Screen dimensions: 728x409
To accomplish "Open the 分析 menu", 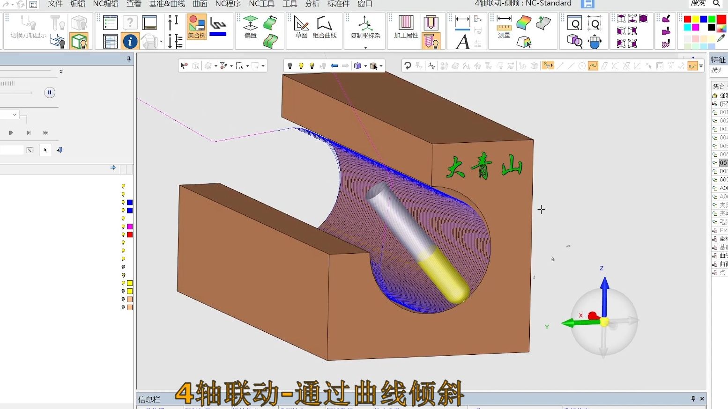I will coord(312,4).
